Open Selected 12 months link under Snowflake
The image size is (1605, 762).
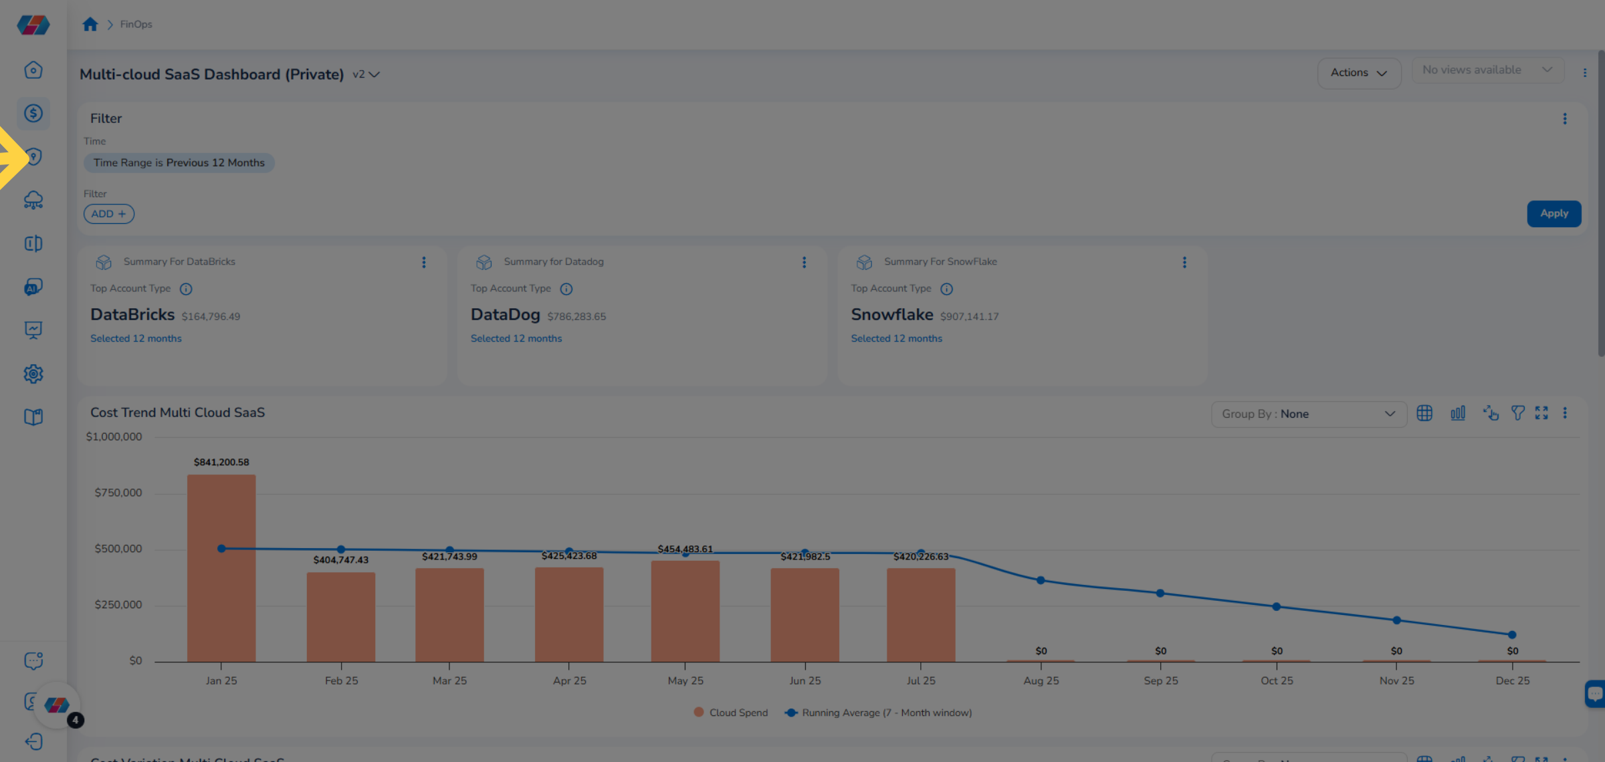[896, 338]
